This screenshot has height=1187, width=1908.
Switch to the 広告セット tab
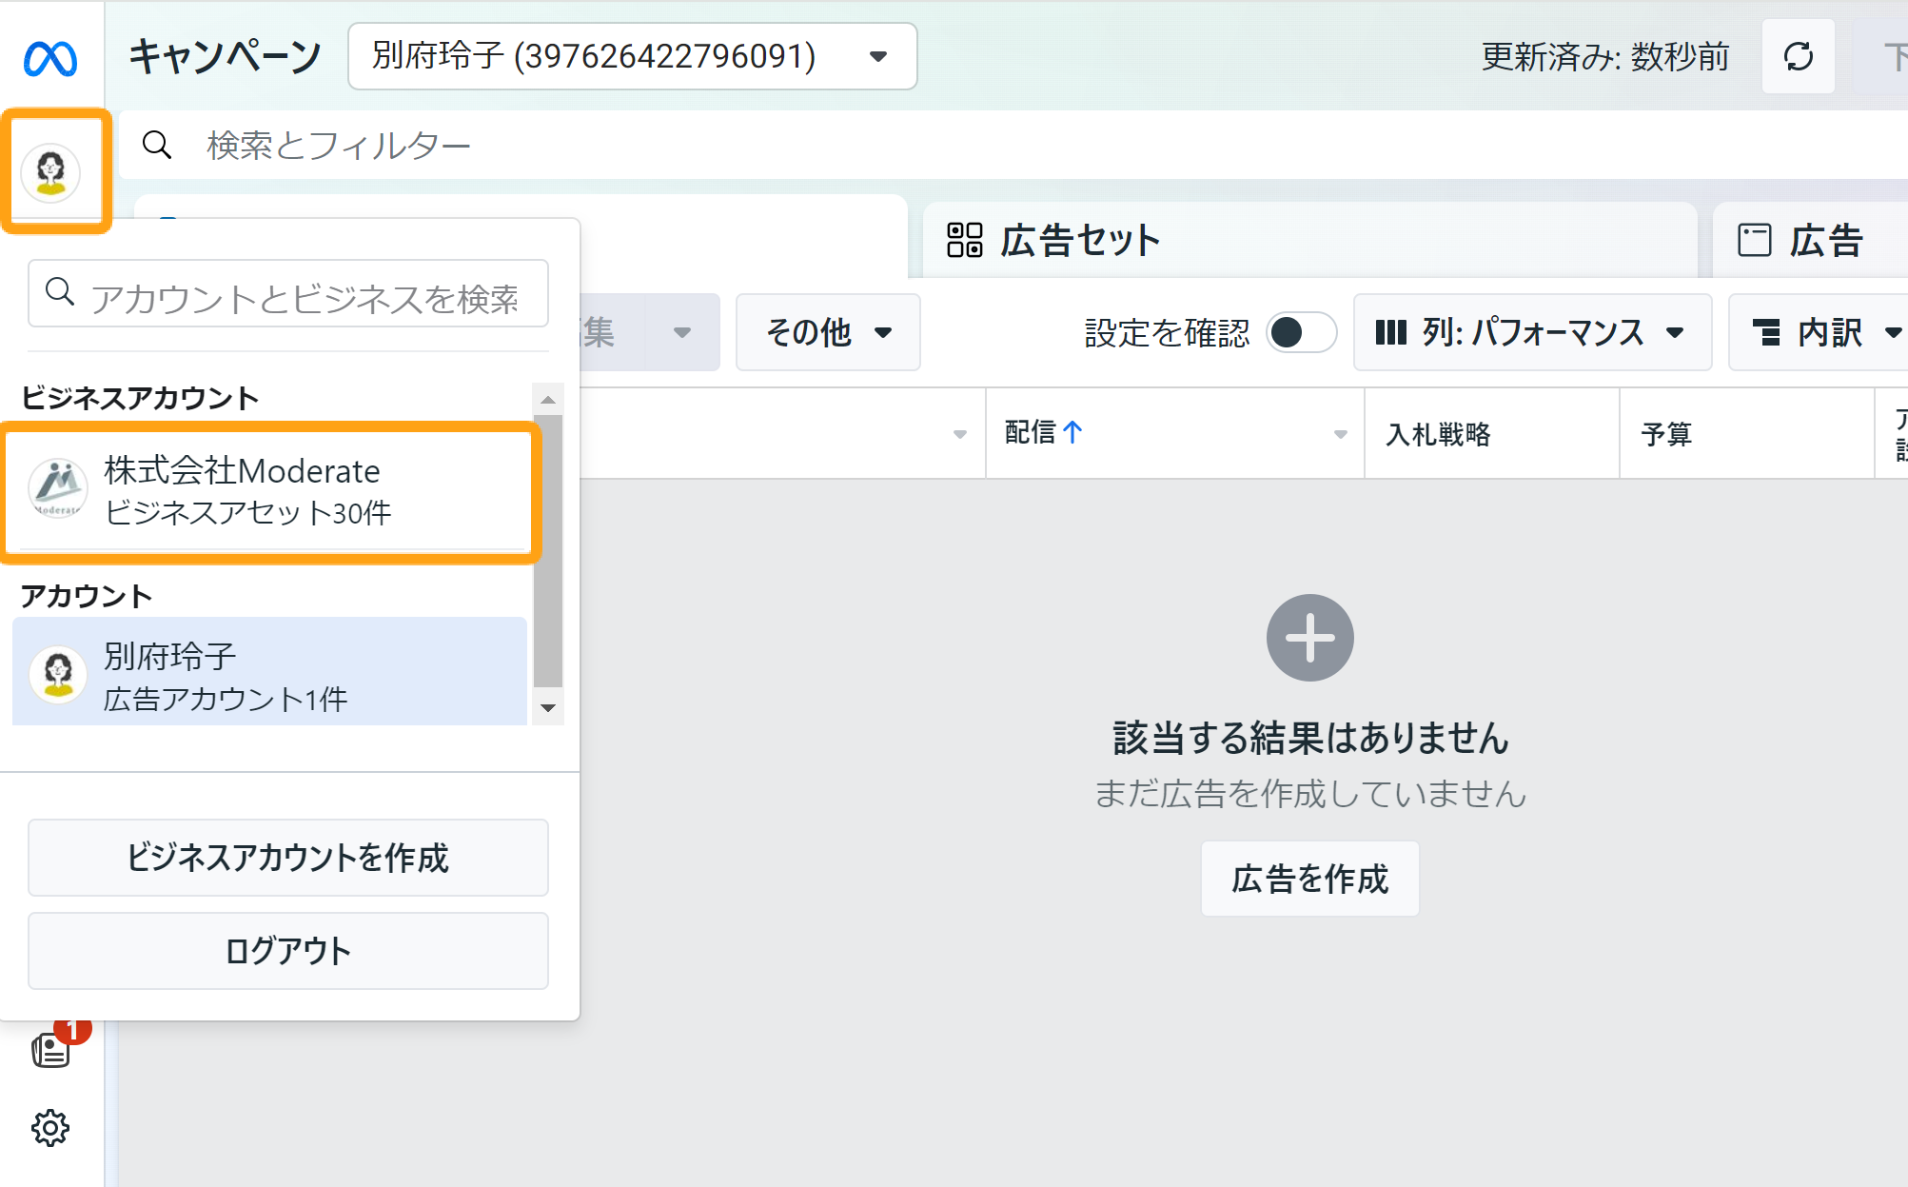pos(1309,240)
